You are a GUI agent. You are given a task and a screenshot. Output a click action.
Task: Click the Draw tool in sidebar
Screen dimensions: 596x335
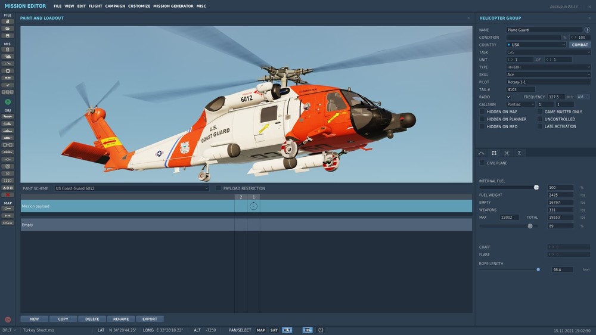8,223
